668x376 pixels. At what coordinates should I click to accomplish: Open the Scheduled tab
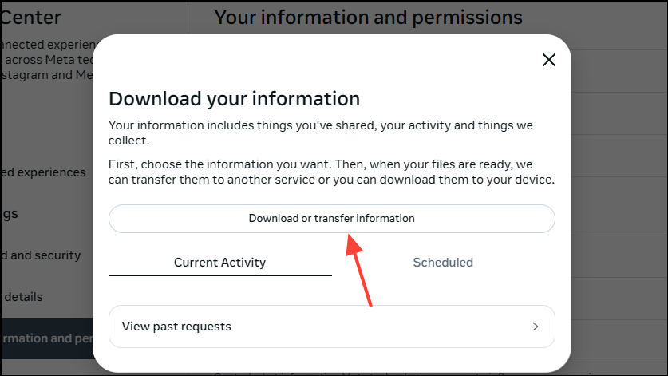(x=443, y=262)
